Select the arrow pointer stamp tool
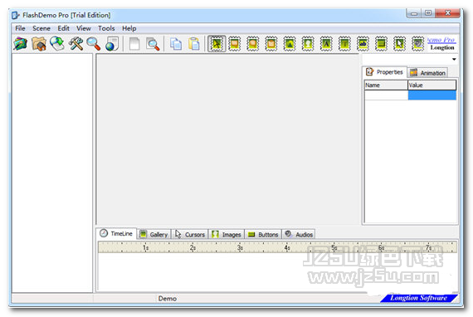473x317 pixels. pos(217,44)
